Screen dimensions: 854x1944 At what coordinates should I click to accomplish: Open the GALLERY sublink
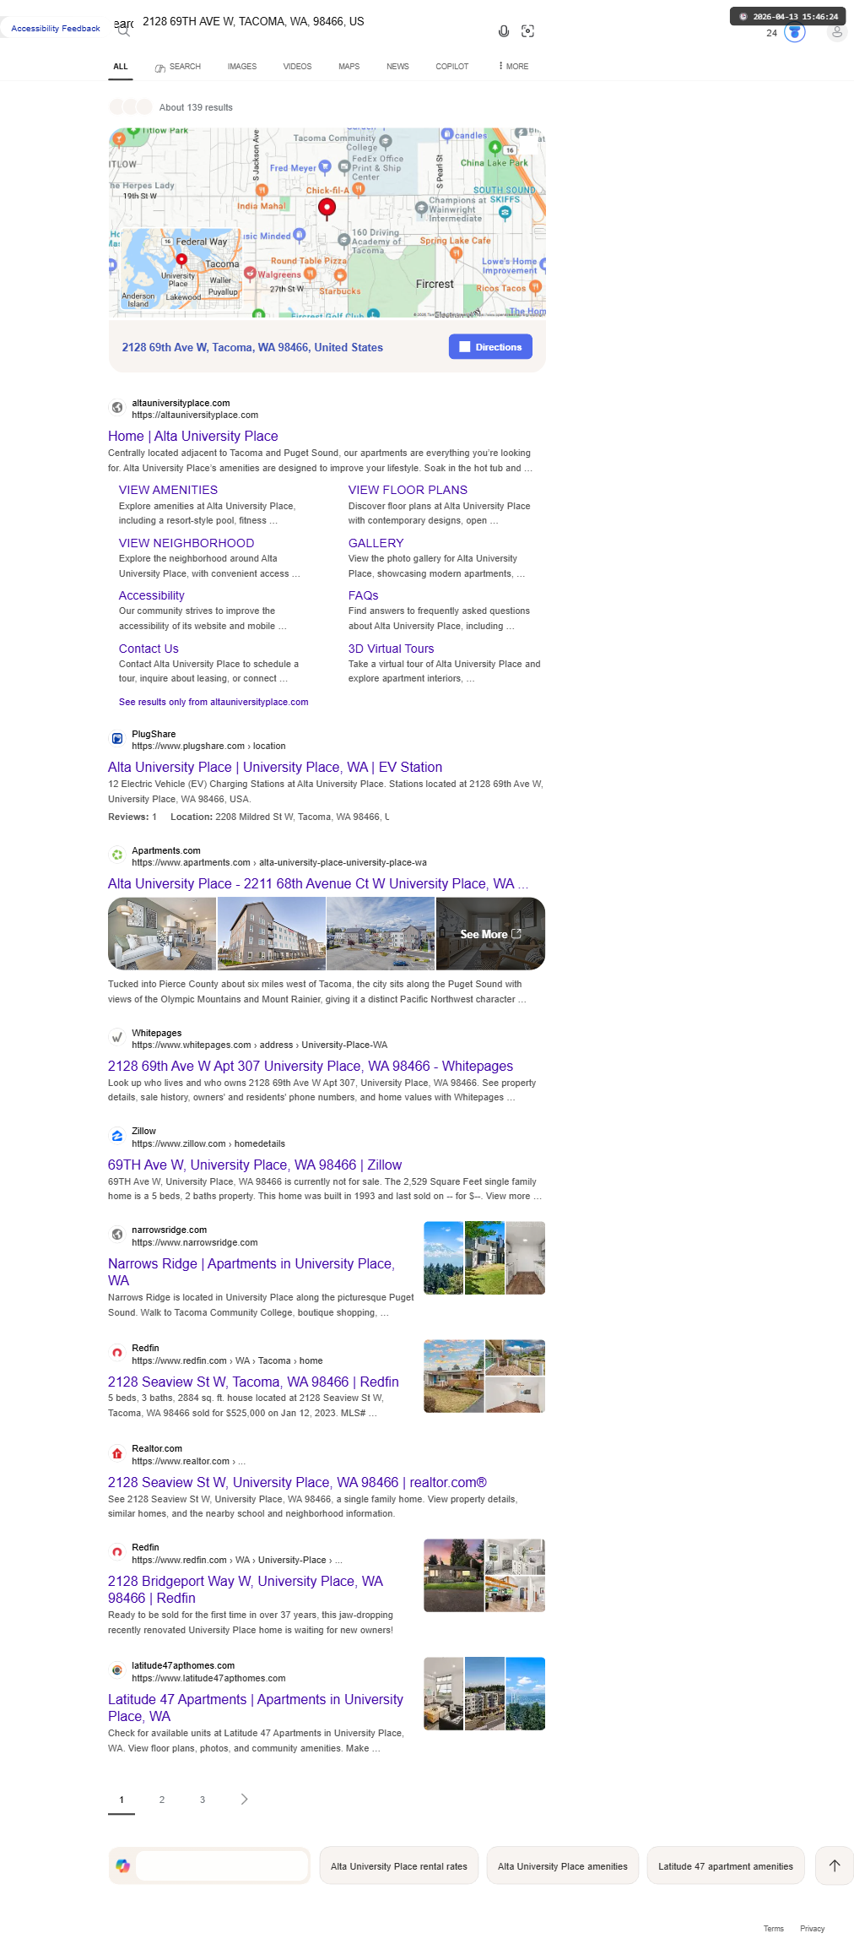pyautogui.click(x=376, y=543)
